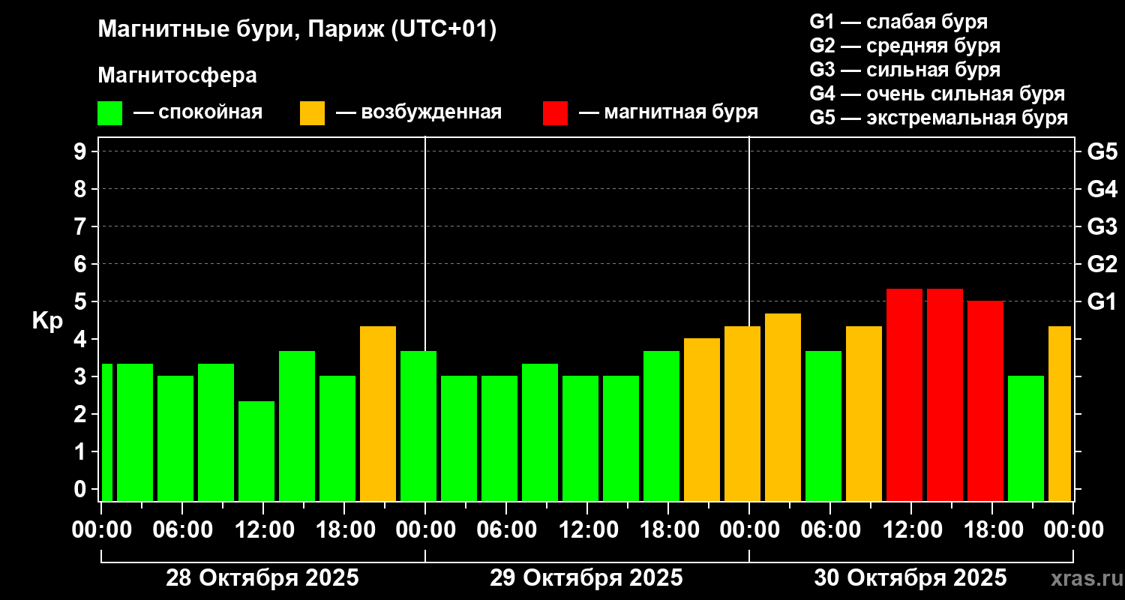
Task: Pick the red "магнитная буря" legend swatch
Action: point(556,113)
